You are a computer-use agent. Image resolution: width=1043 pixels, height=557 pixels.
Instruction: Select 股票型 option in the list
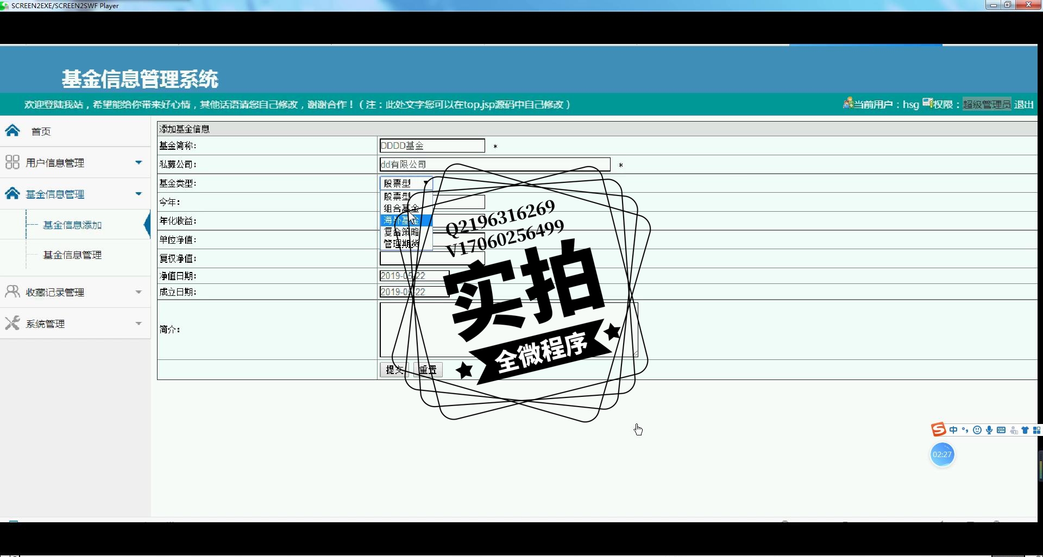(406, 196)
